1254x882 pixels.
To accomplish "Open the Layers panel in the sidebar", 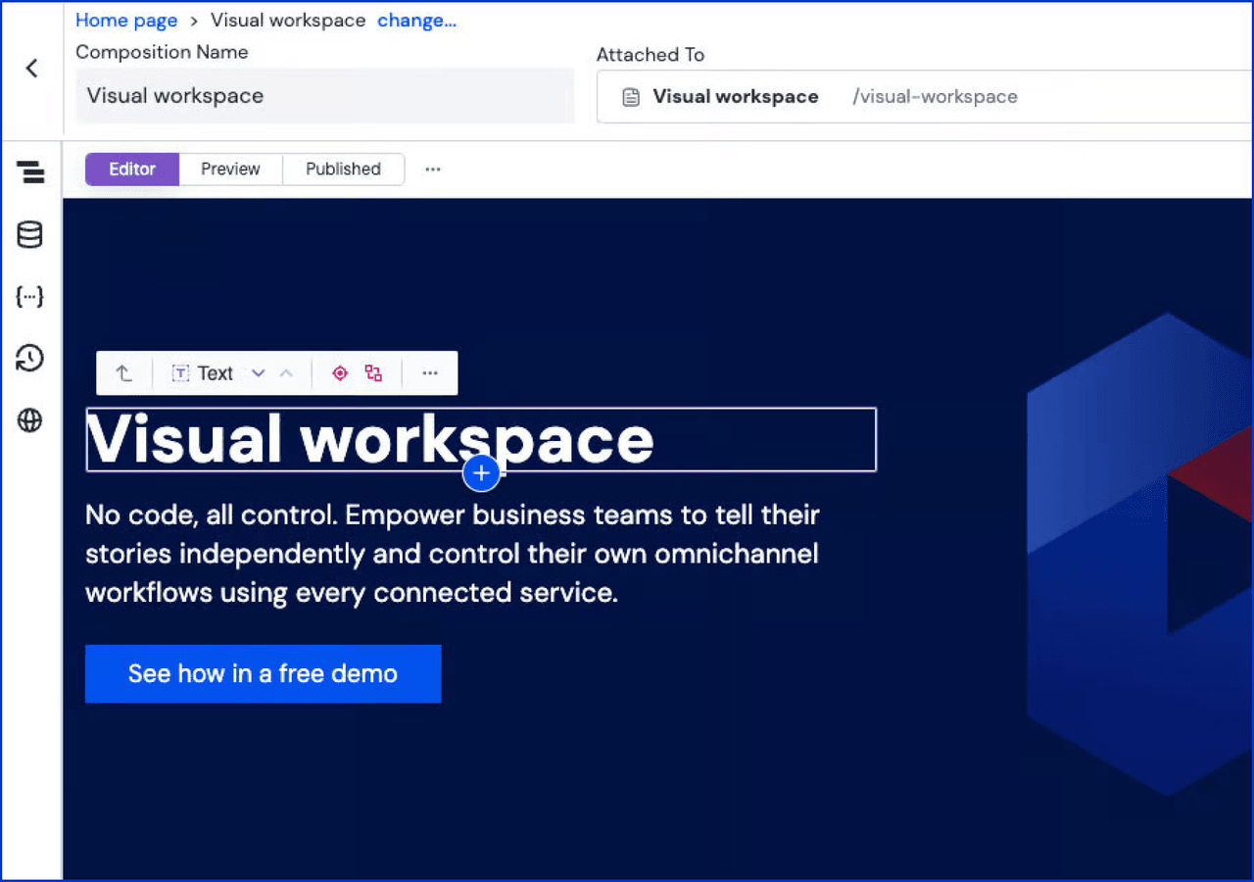I will pos(30,171).
